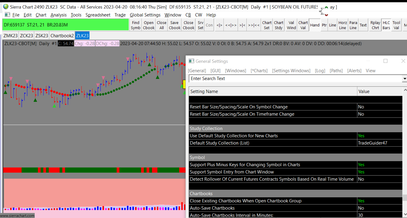Click the Save Cbook toolbar button

click(x=175, y=25)
